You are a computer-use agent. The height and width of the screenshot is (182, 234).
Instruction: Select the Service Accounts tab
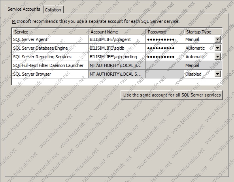(24, 9)
